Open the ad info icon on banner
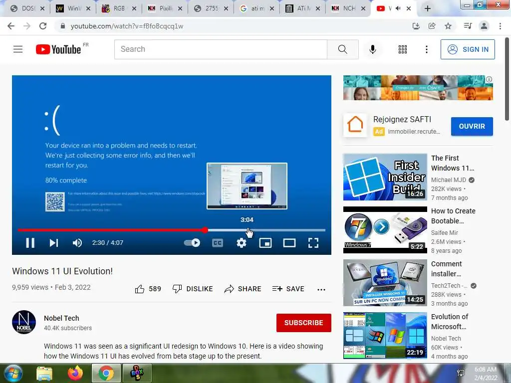 [x=489, y=79]
